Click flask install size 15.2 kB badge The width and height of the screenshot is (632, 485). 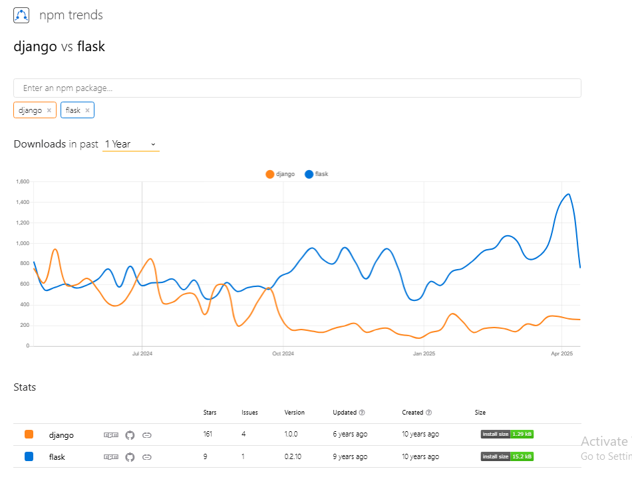point(507,456)
